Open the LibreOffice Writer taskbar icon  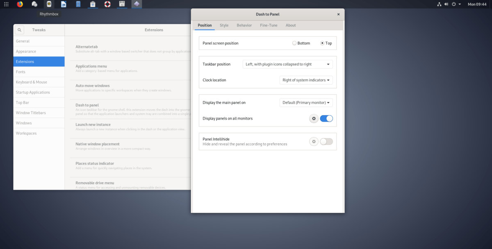(64, 4)
